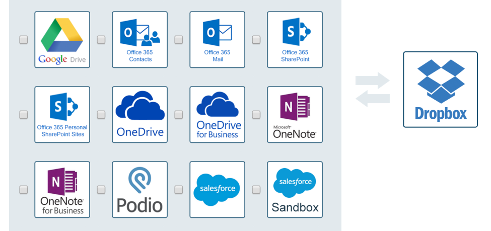
Task: Toggle the Office 365 SharePoint checkbox
Action: (256, 40)
